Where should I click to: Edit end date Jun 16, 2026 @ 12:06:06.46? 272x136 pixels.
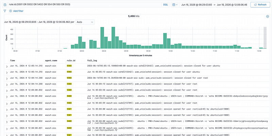point(232,5)
